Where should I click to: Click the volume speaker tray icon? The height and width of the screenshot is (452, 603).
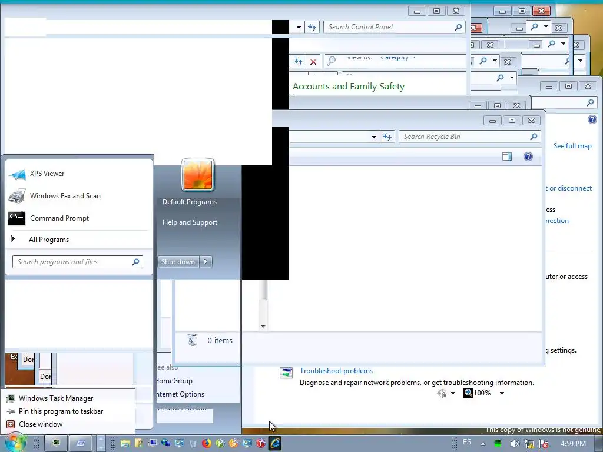[515, 444]
